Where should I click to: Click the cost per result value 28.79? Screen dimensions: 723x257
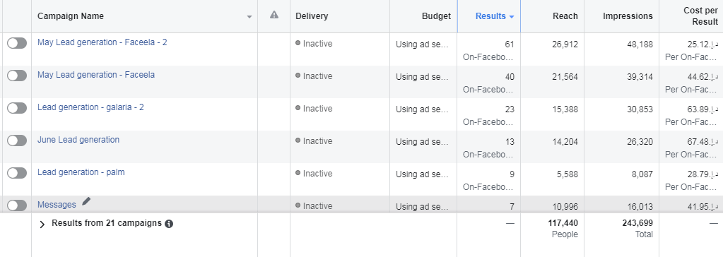(703, 174)
